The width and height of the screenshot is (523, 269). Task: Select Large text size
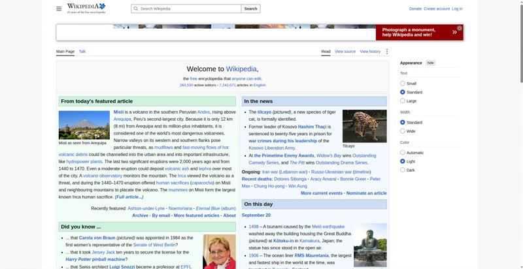pos(403,101)
